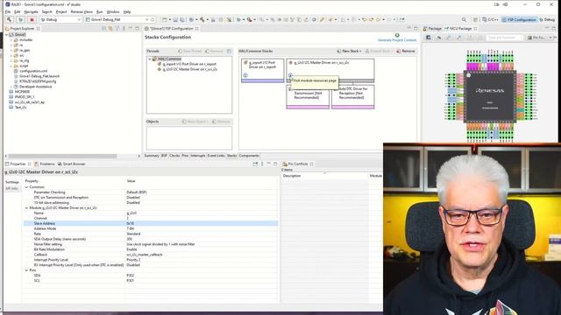This screenshot has height=315, width=561.
Task: Select the MCP9808 project
Action: click(x=22, y=92)
